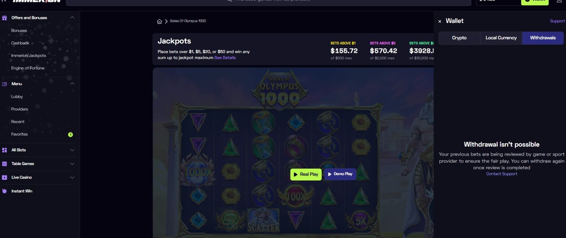Collapse the Offers and Bonuses section

pos(72,18)
